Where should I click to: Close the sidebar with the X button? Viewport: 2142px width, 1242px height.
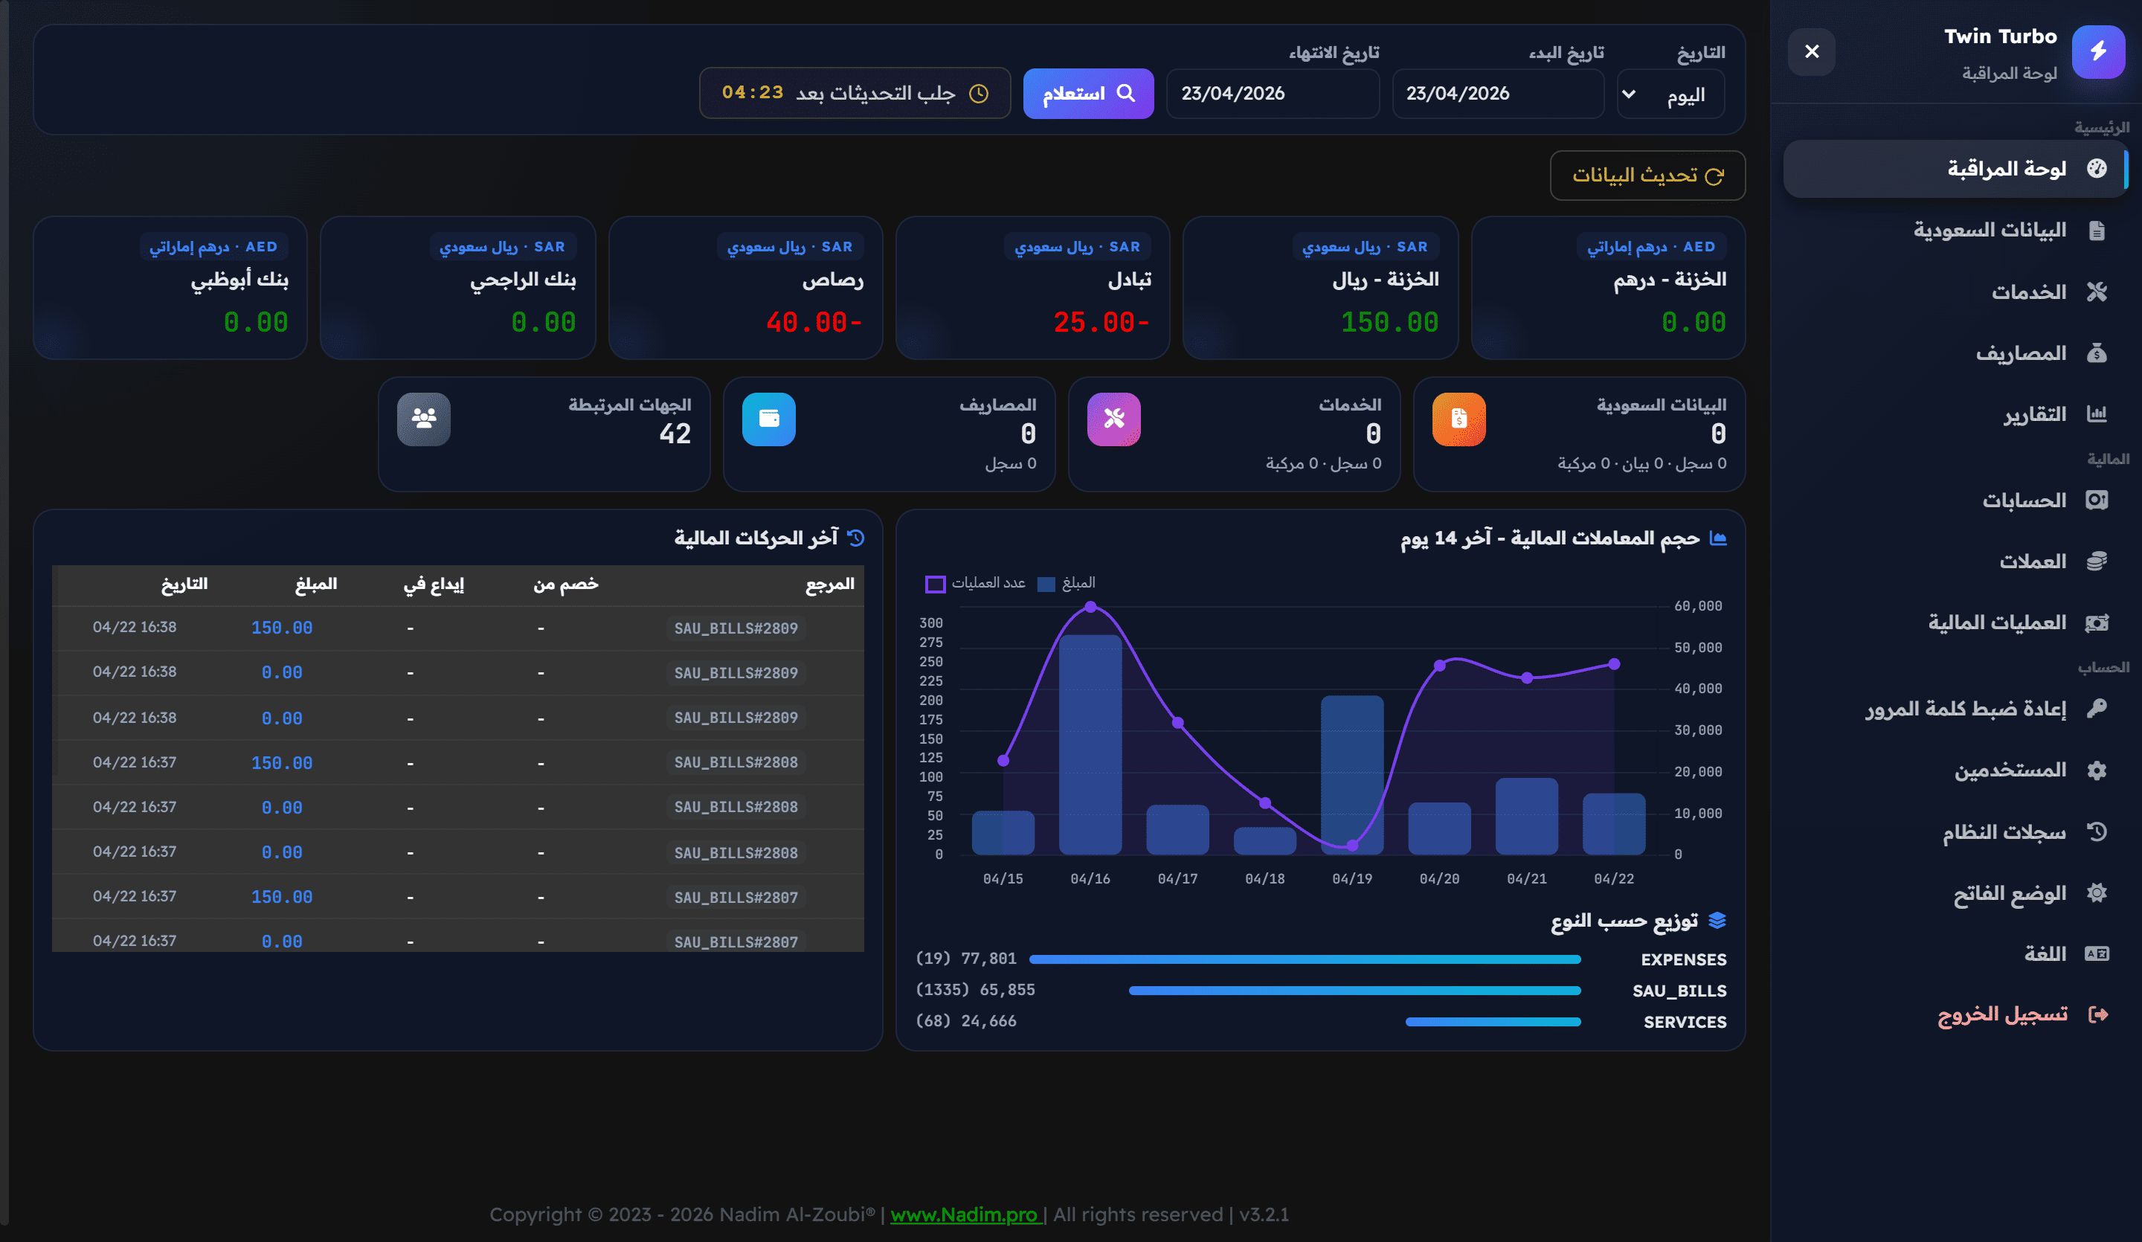pos(1811,52)
